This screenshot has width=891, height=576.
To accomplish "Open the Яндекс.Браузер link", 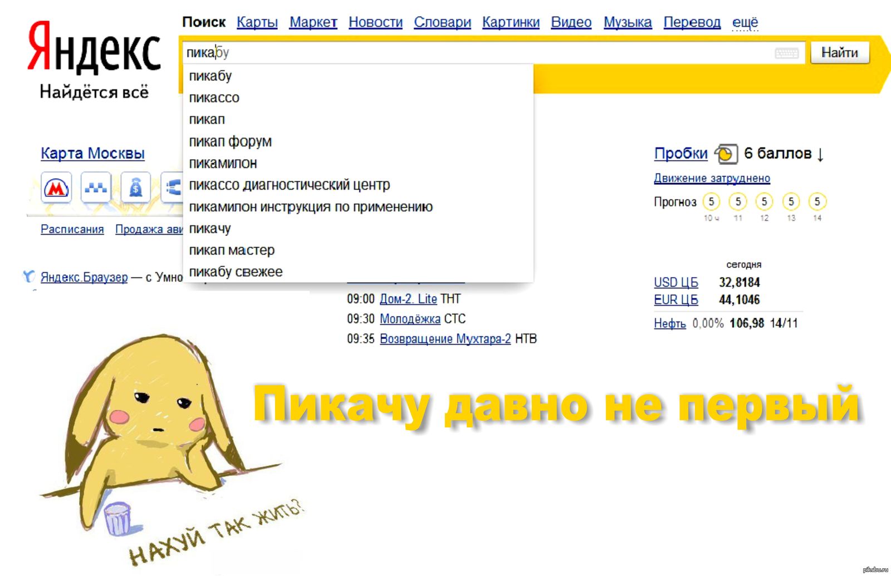I will tap(84, 277).
